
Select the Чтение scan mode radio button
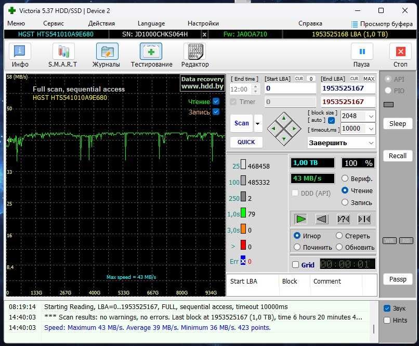click(345, 190)
